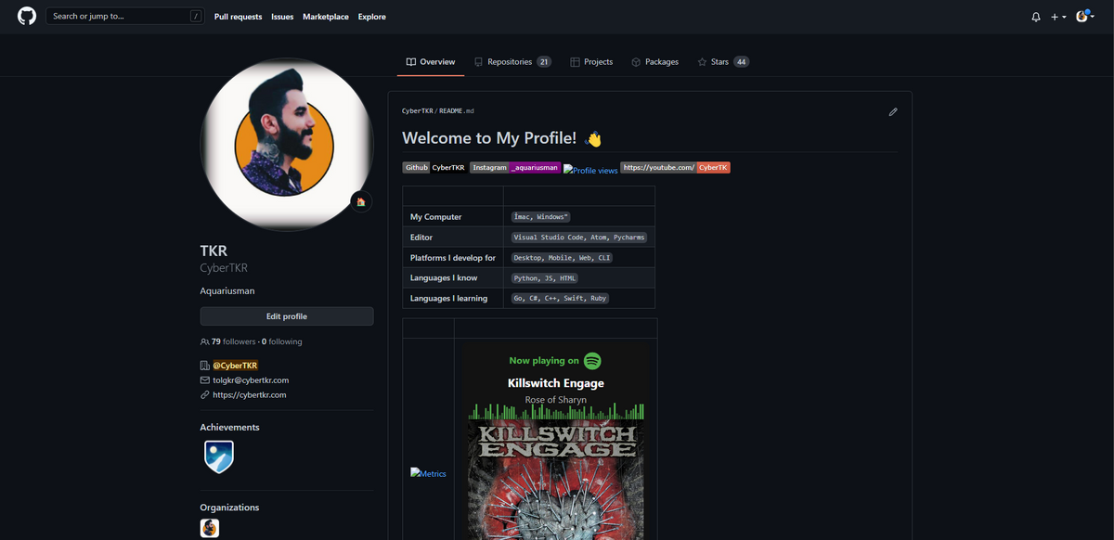
Task: Open the organization avatar under Organizations
Action: (210, 528)
